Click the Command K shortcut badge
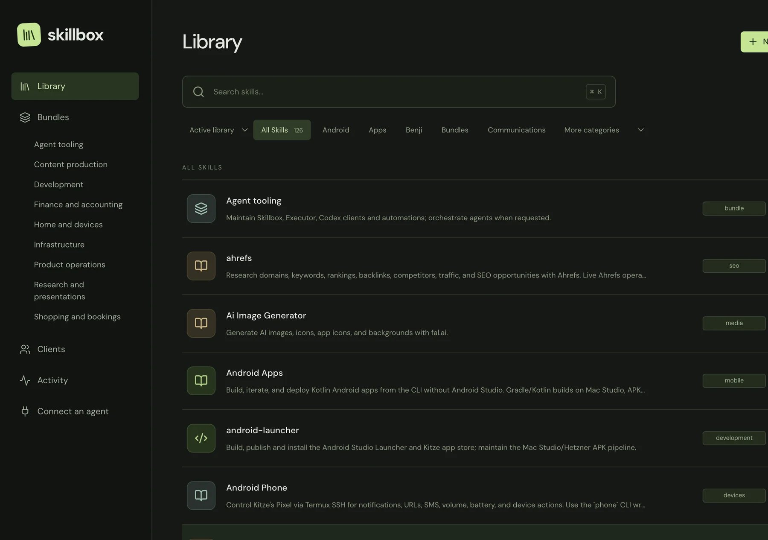Image resolution: width=768 pixels, height=540 pixels. coord(596,92)
